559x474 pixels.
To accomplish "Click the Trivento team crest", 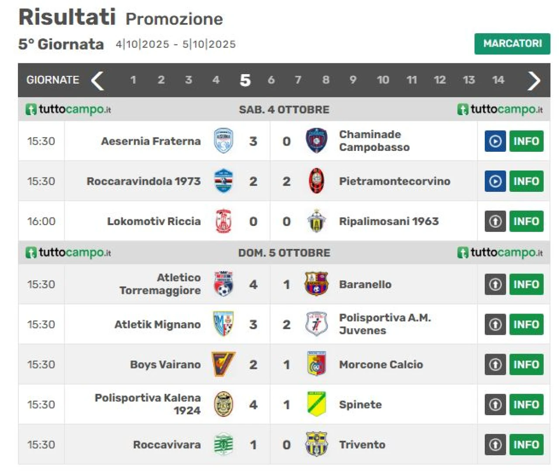I will [317, 444].
